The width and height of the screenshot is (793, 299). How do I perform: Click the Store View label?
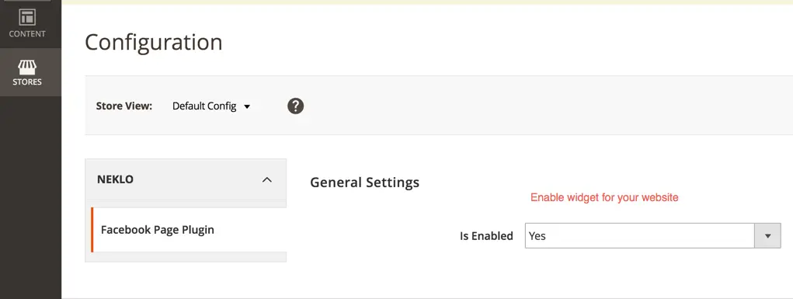tap(124, 106)
